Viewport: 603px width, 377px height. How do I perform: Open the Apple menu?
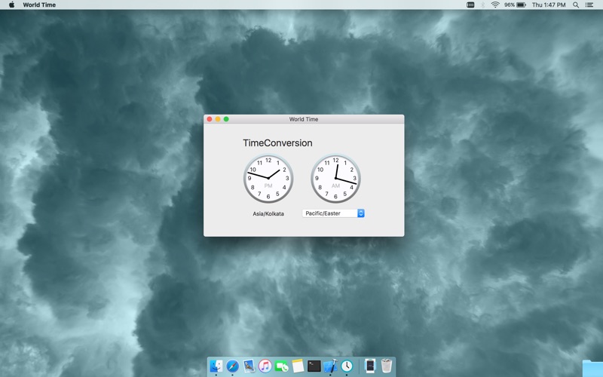11,5
